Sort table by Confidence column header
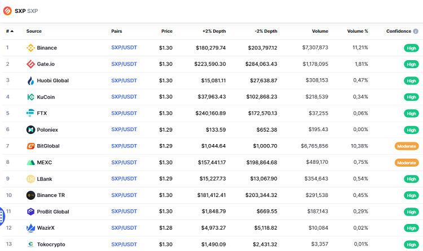 [x=399, y=32]
